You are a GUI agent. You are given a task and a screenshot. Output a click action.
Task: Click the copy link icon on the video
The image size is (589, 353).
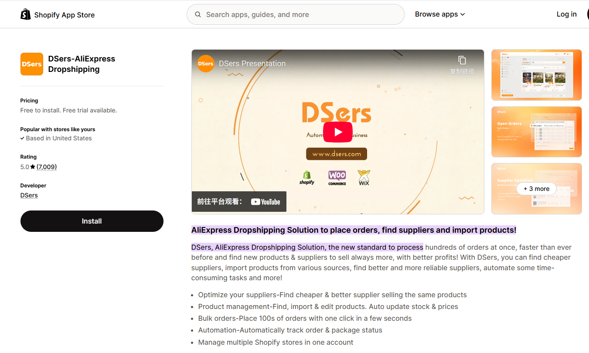pyautogui.click(x=462, y=61)
